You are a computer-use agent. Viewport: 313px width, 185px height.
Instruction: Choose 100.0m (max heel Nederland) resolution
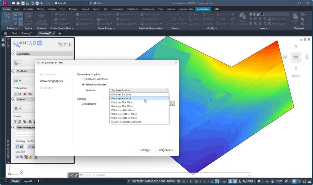point(139,122)
